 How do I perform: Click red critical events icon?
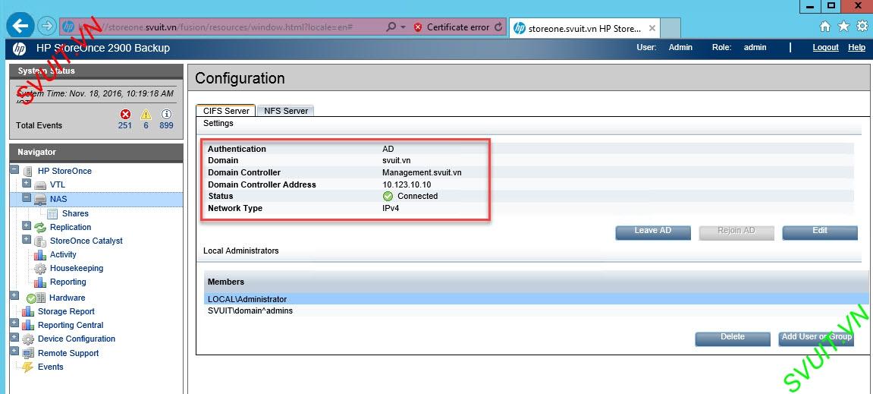[x=125, y=114]
